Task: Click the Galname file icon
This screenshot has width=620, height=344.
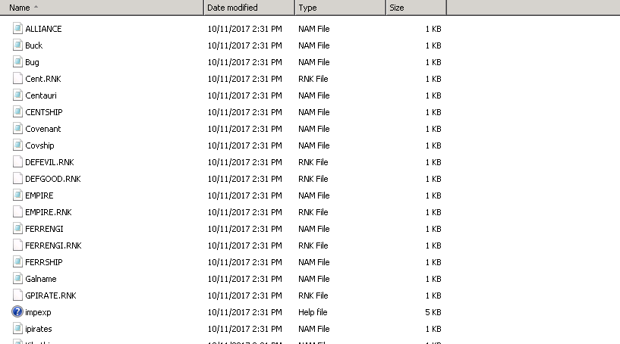Action: 17,279
